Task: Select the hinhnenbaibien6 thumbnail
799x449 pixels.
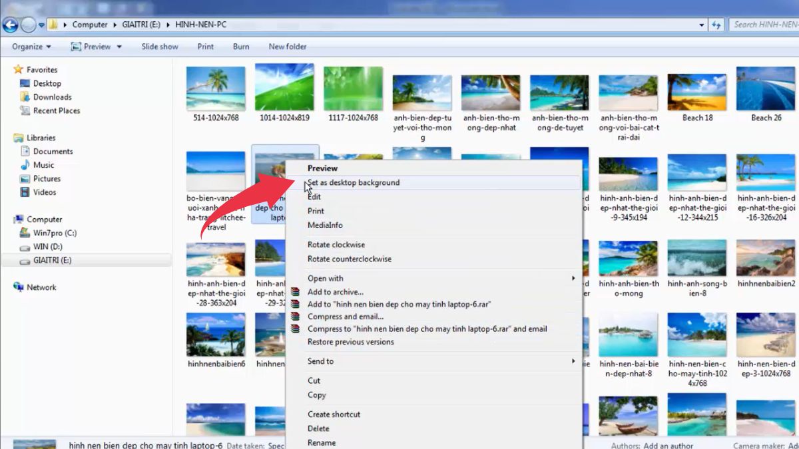Action: pos(215,335)
